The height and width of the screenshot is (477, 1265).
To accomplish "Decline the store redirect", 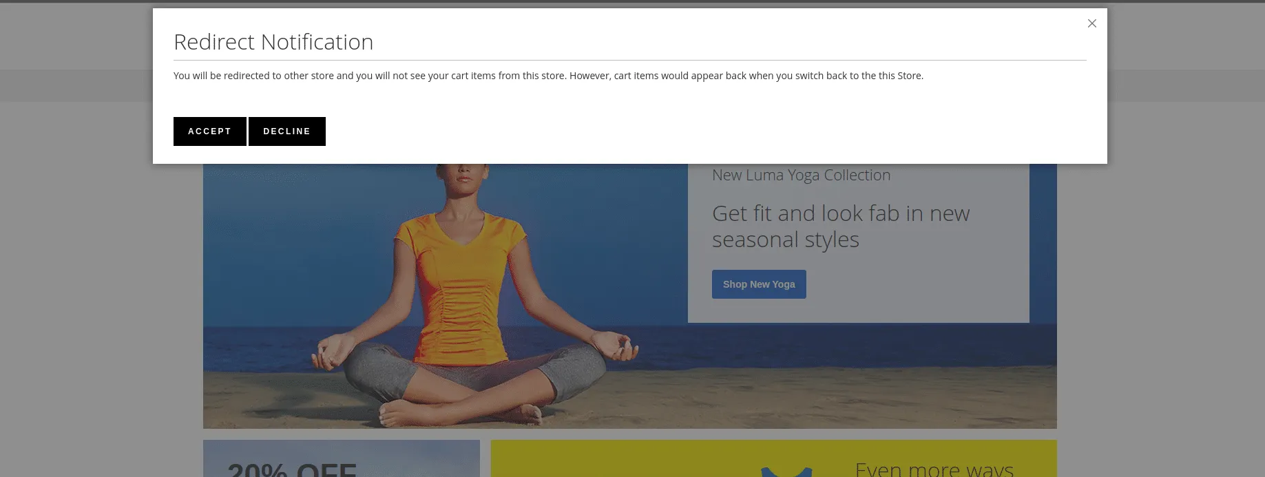I will coord(286,131).
